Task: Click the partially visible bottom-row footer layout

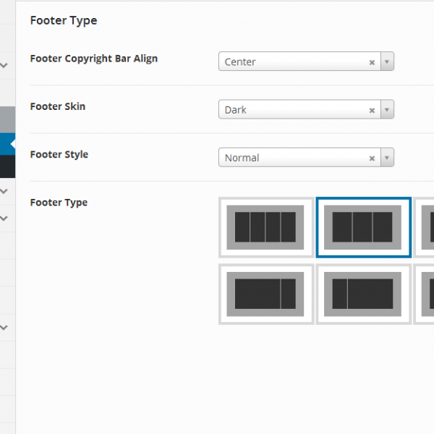Action: 426,294
